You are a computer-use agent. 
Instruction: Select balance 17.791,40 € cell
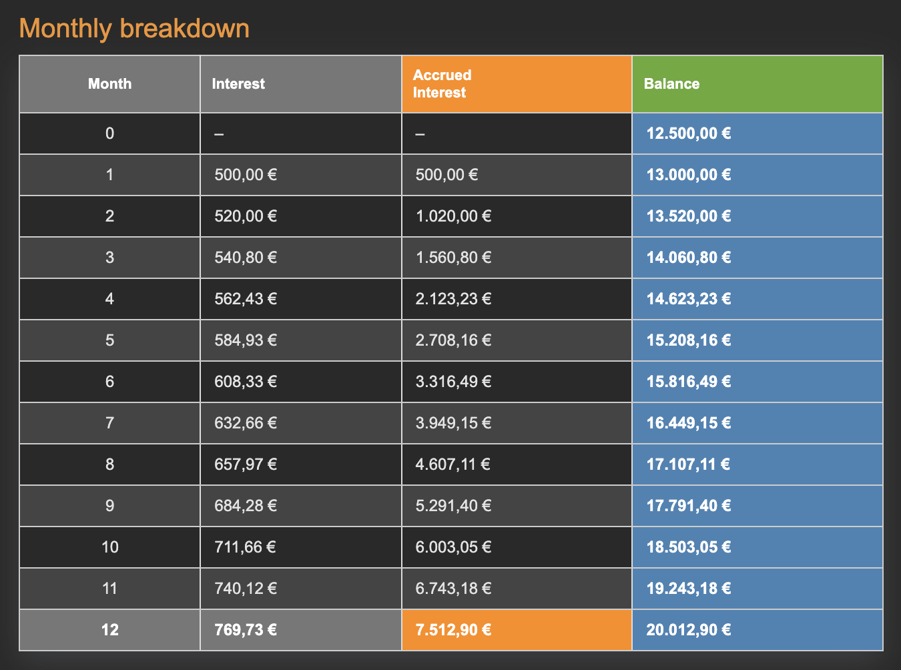pos(758,506)
